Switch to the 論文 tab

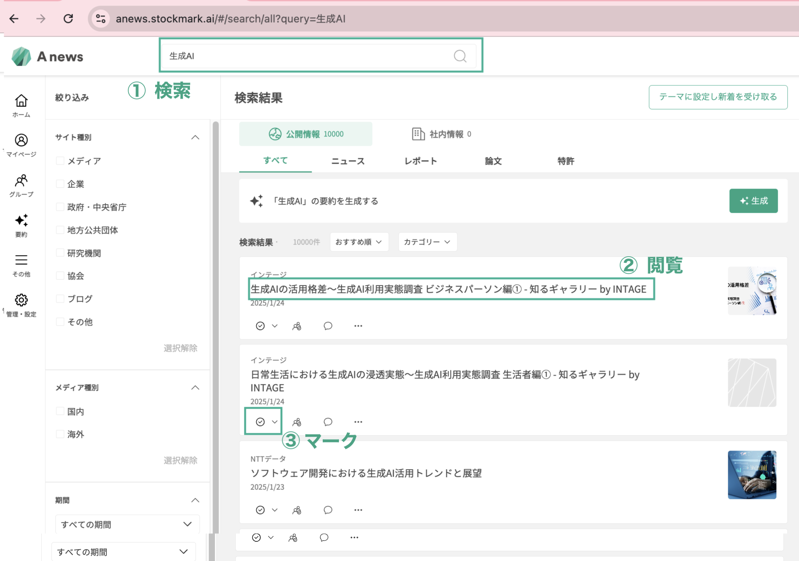pyautogui.click(x=493, y=161)
